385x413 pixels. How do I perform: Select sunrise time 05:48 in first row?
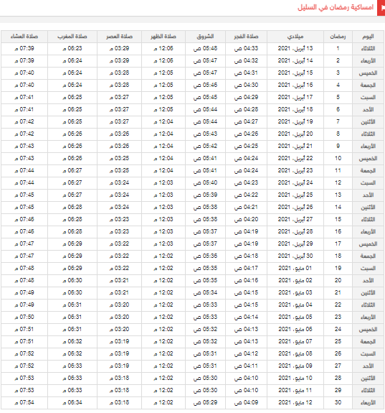click(205, 48)
